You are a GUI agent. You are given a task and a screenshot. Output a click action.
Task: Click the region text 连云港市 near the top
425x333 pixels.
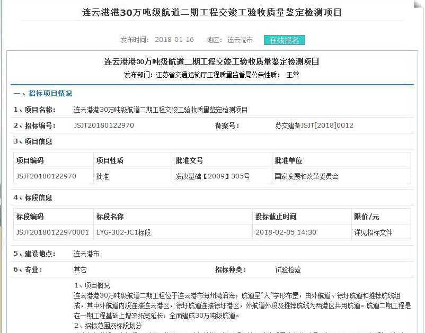point(240,40)
